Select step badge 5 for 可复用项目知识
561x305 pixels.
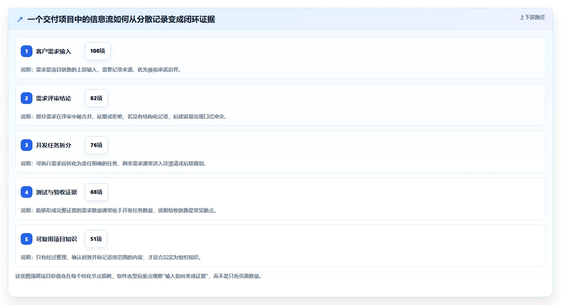27,239
